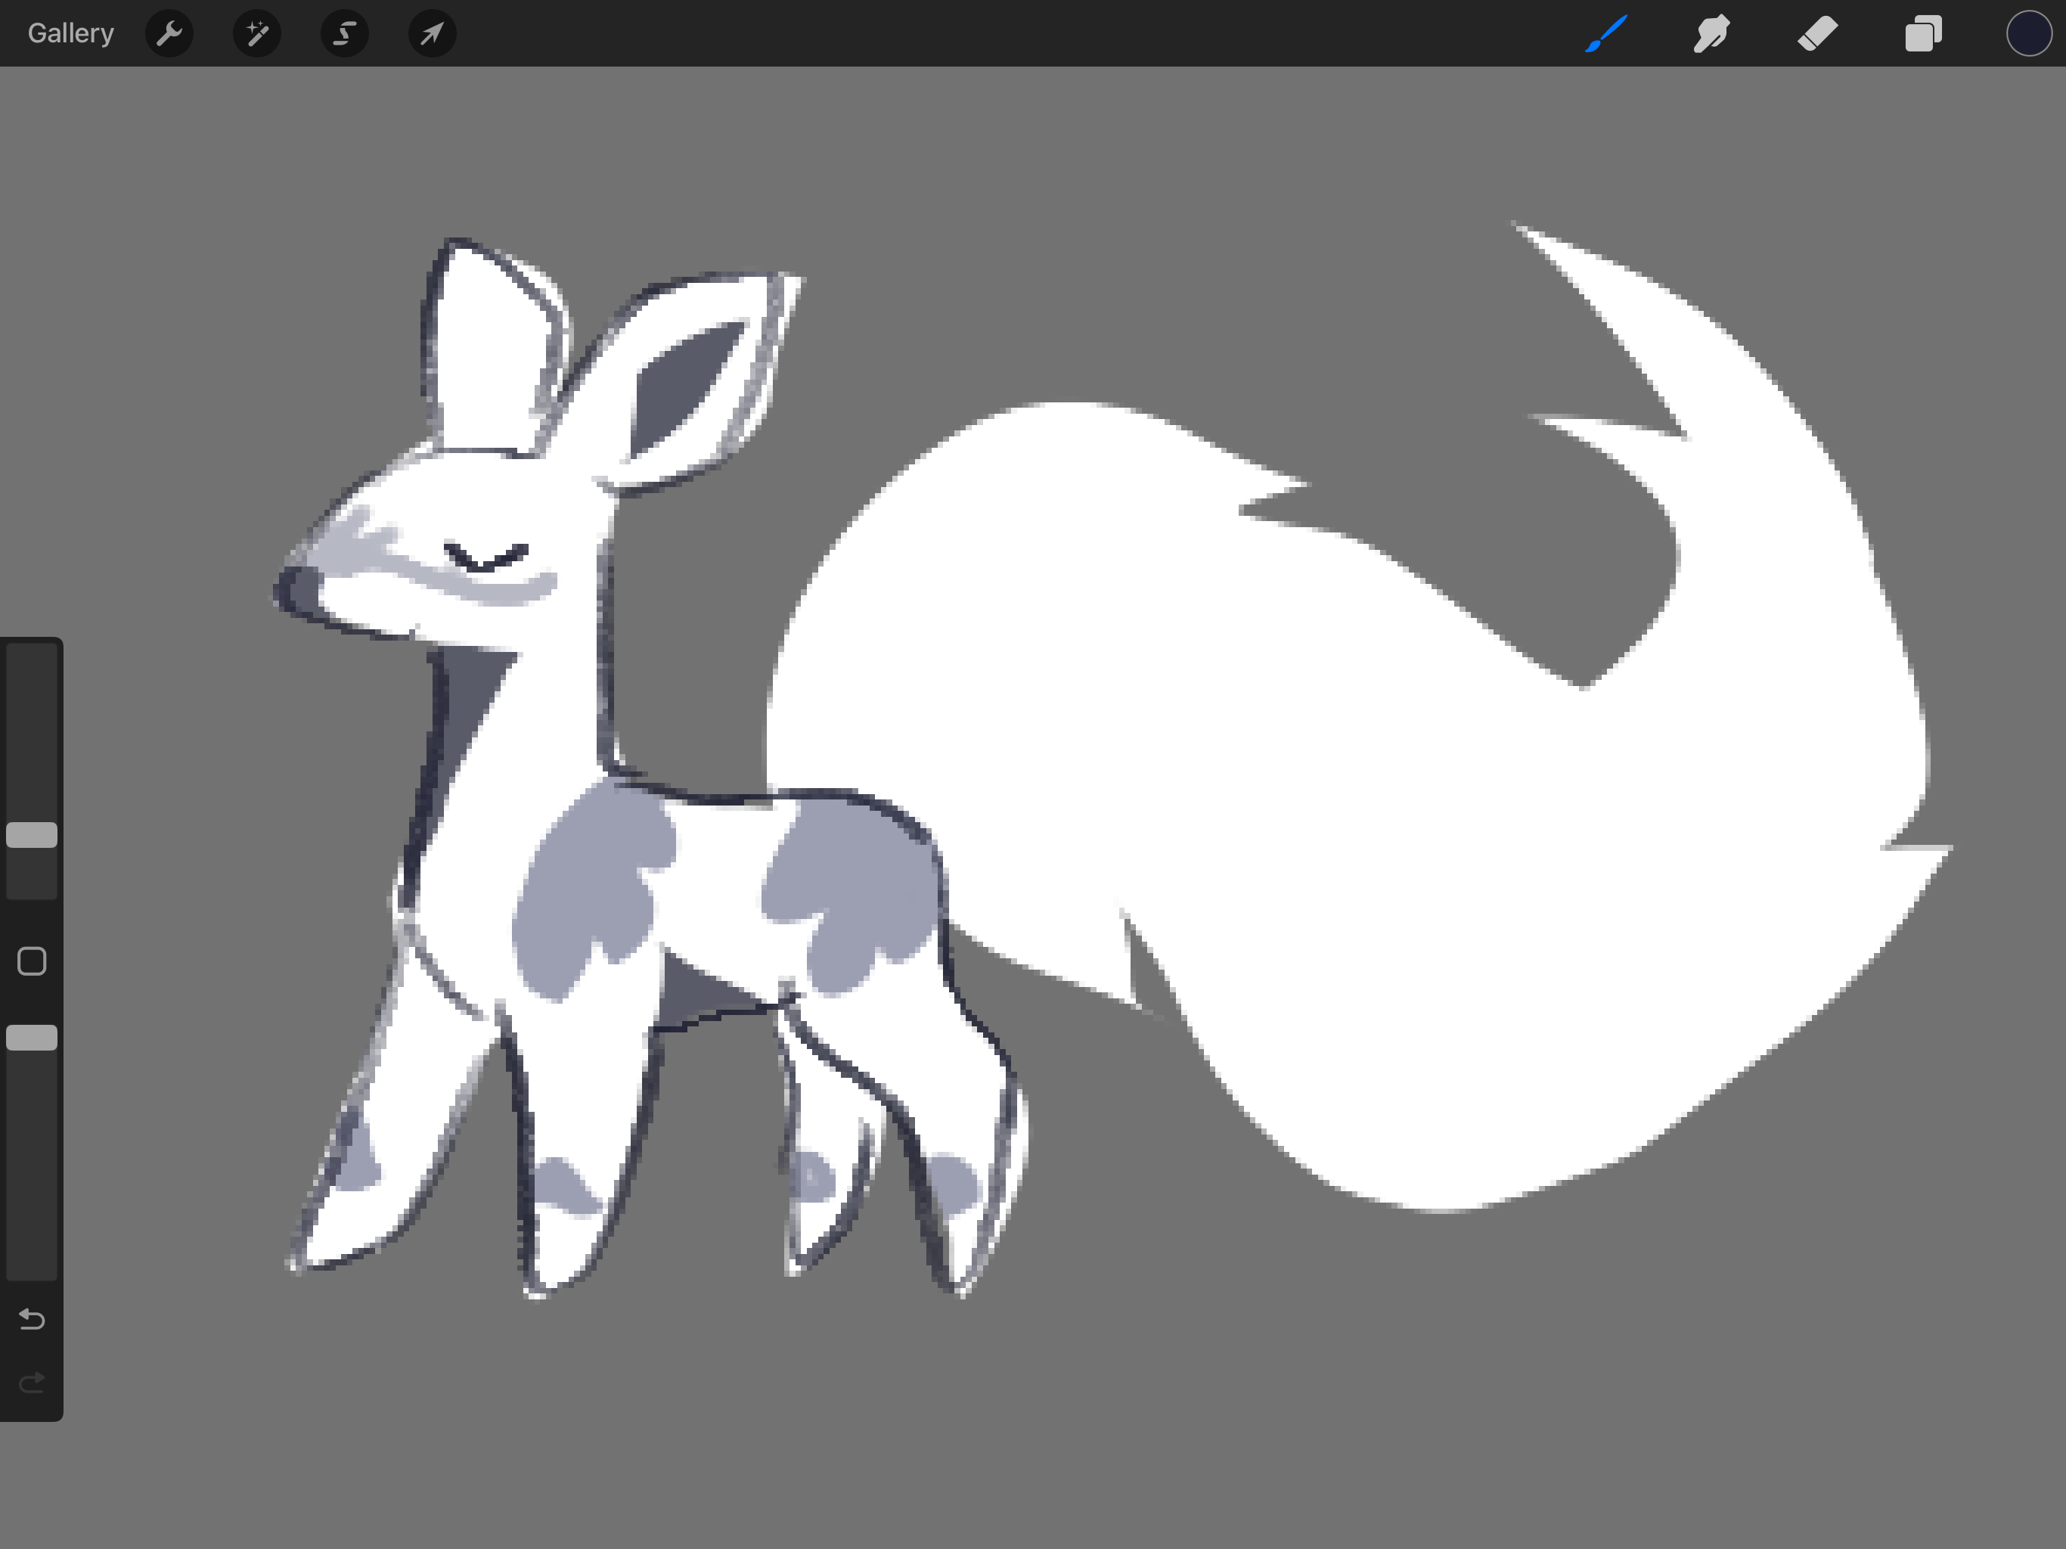Viewport: 2066px width, 1549px height.
Task: Select the Brush paint tool
Action: [1606, 33]
